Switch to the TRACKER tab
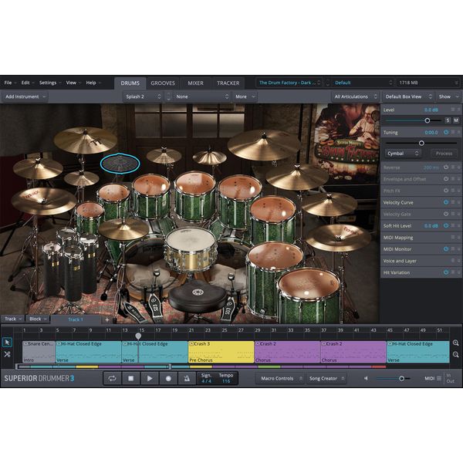 [x=228, y=83]
